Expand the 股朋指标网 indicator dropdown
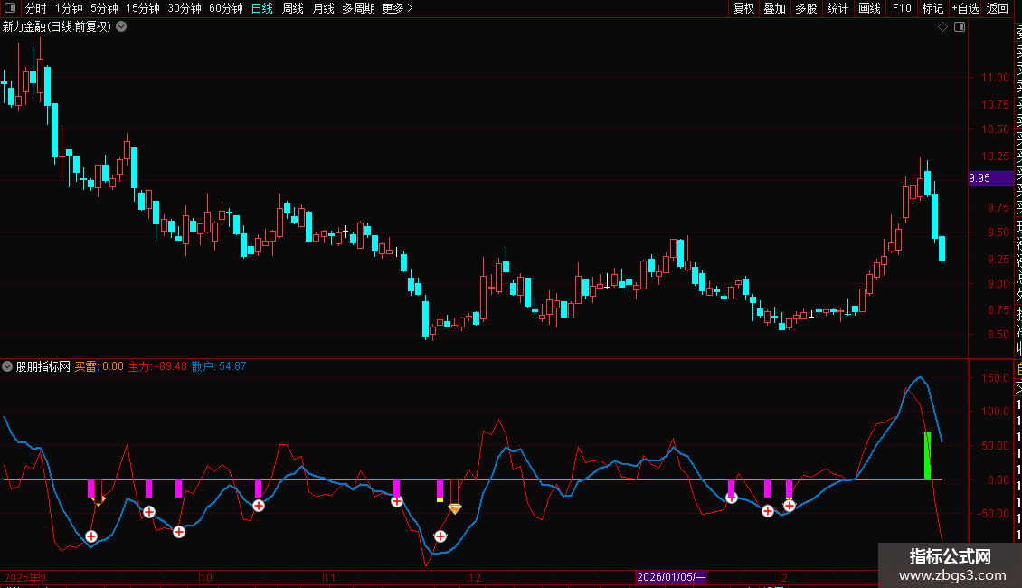Viewport: 1022px width, 588px height. click(8, 367)
